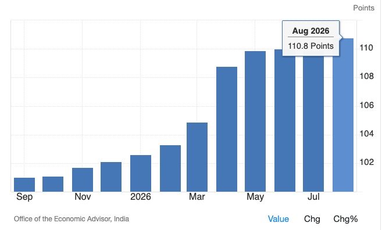This screenshot has height=230, width=382.
Task: Select the bar above the May label
Action: pyautogui.click(x=255, y=121)
